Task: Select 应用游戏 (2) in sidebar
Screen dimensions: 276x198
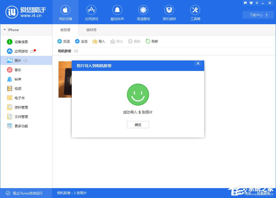Action: click(26, 51)
